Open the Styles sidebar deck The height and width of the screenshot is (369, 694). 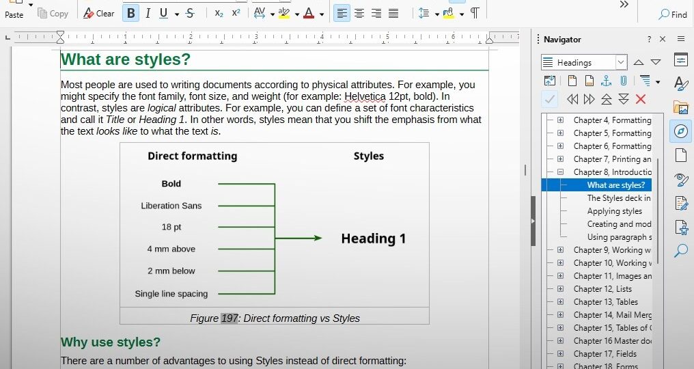click(681, 83)
